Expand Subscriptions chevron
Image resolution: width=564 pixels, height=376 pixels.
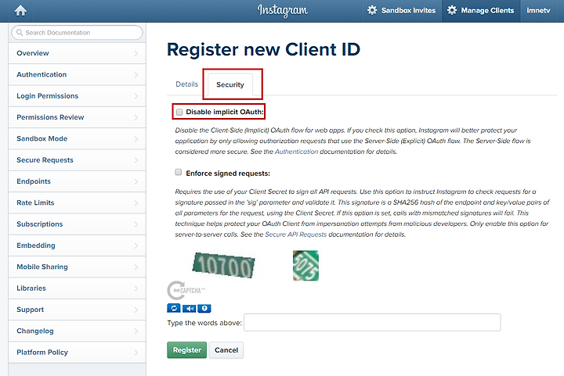tap(136, 224)
